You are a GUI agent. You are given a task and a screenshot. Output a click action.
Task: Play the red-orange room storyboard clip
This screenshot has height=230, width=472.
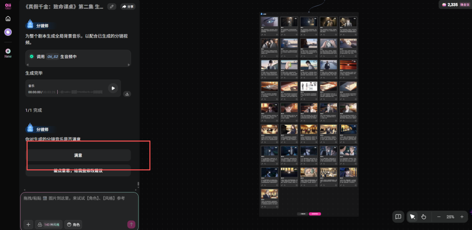tap(348, 65)
